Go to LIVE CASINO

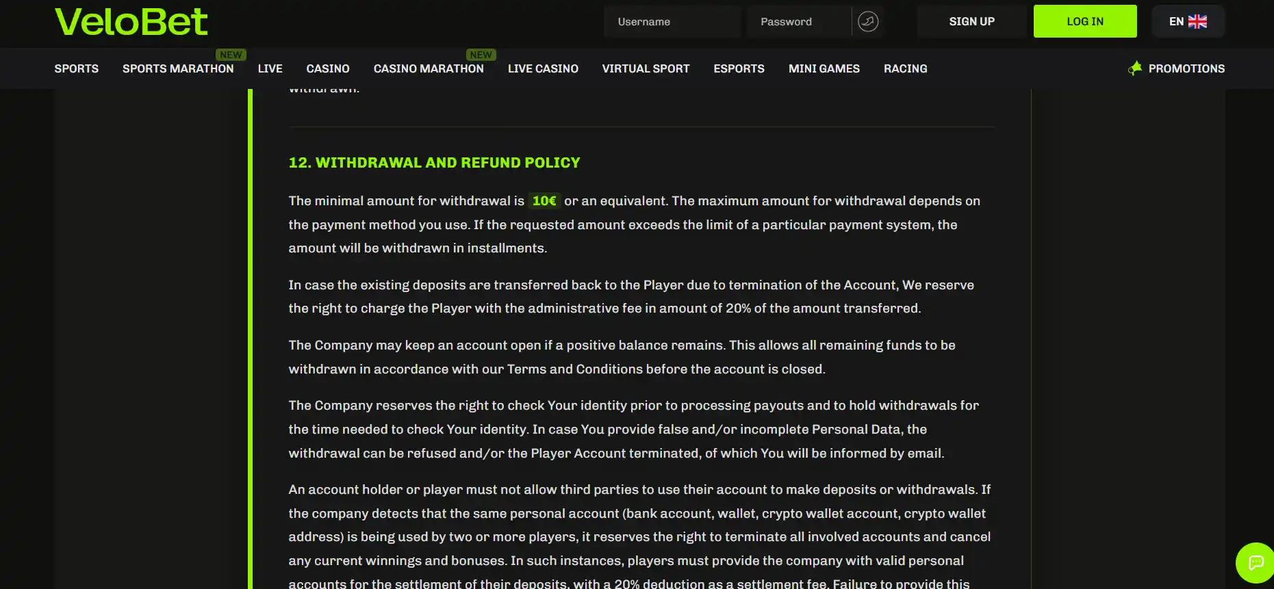point(543,68)
